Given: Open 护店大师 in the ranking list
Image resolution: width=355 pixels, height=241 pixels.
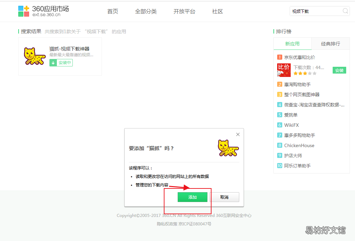Looking at the screenshot, I should point(293,156).
